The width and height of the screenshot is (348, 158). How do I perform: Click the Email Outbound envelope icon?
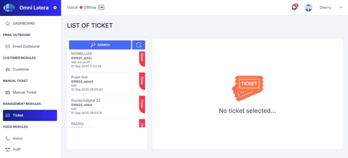7,46
